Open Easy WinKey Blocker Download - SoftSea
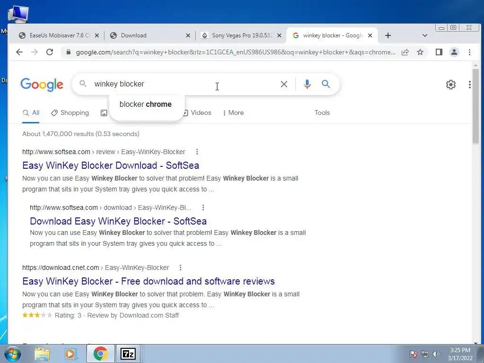Image resolution: width=484 pixels, height=363 pixels. (x=111, y=165)
